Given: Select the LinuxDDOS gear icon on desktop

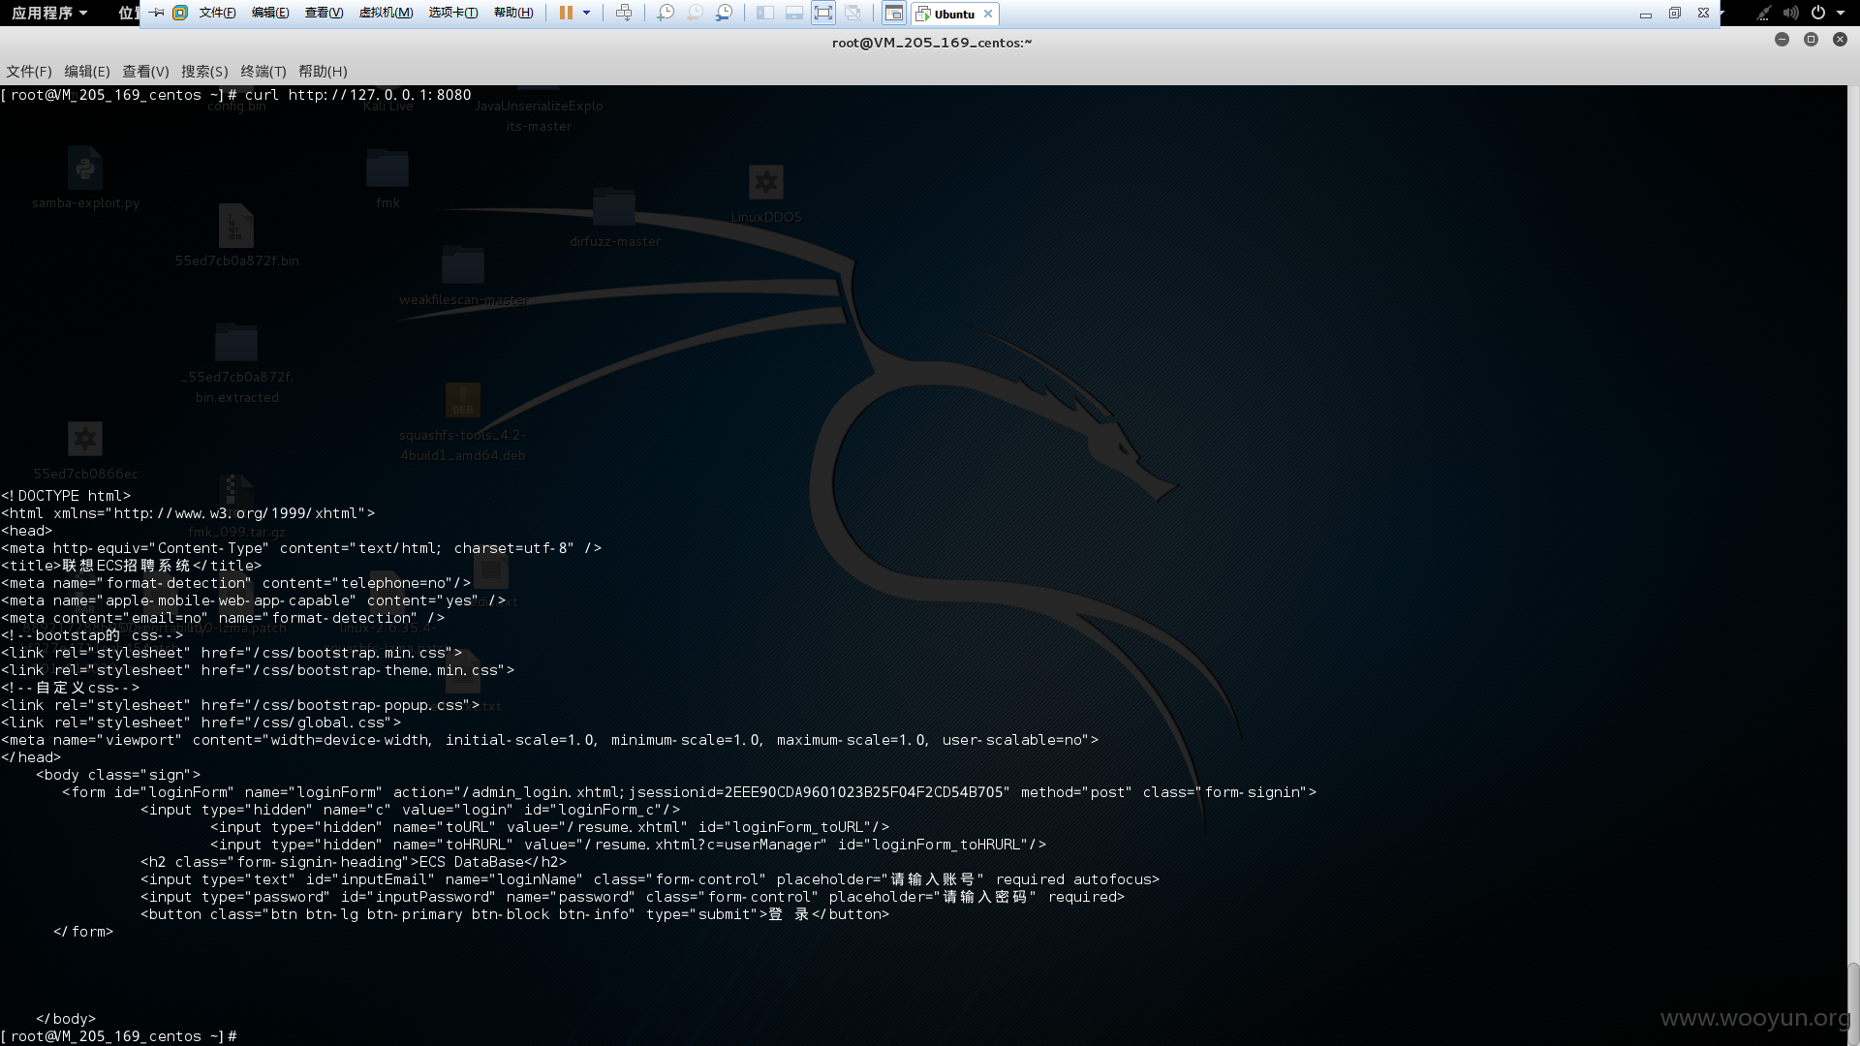Looking at the screenshot, I should pos(766,182).
